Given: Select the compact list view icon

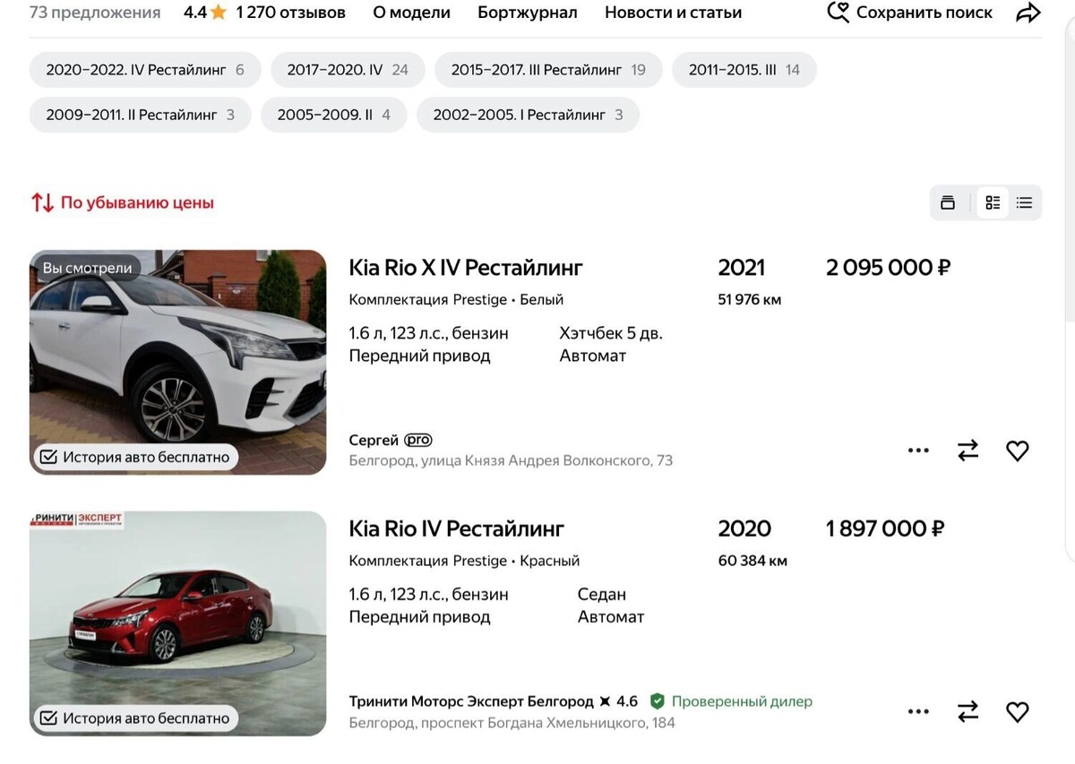Looking at the screenshot, I should (1024, 202).
